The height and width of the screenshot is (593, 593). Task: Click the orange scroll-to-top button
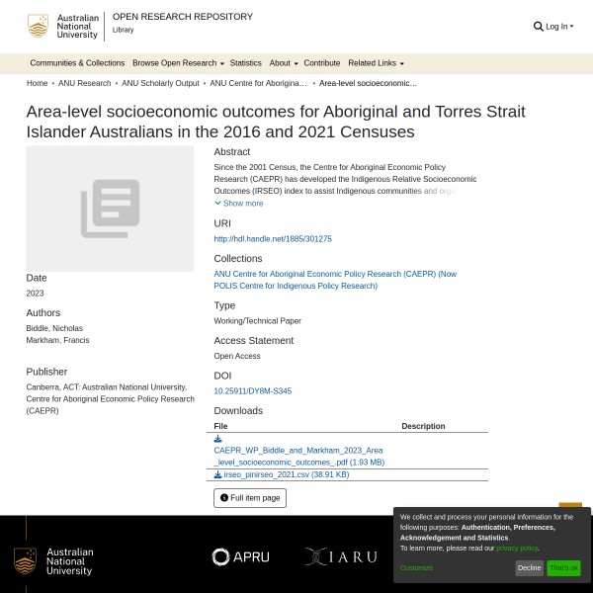[x=570, y=507]
